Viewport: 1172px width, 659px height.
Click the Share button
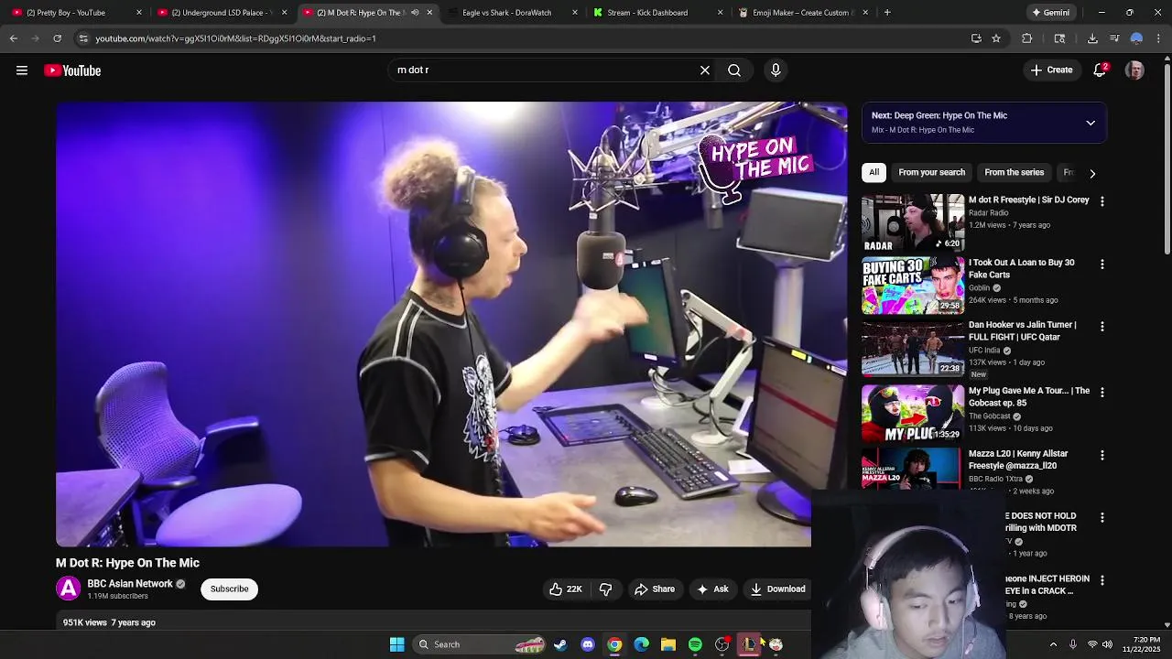[655, 589]
